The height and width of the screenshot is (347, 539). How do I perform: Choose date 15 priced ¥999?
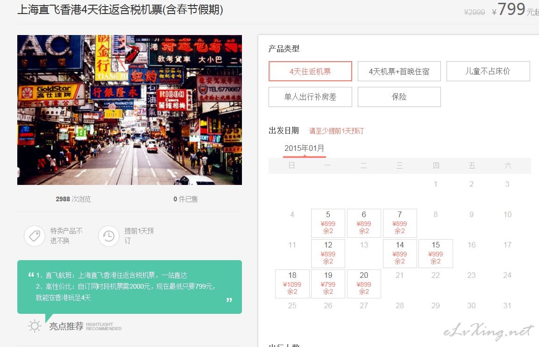435,253
